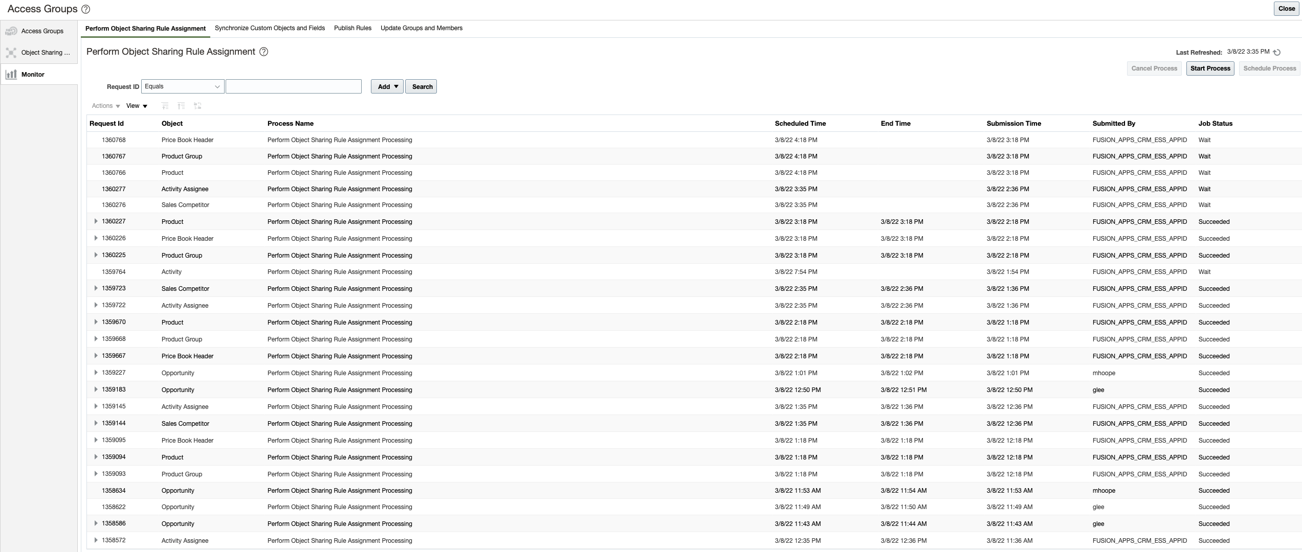Click the Go to Top toolbar icon
The height and width of the screenshot is (552, 1302).
(181, 106)
